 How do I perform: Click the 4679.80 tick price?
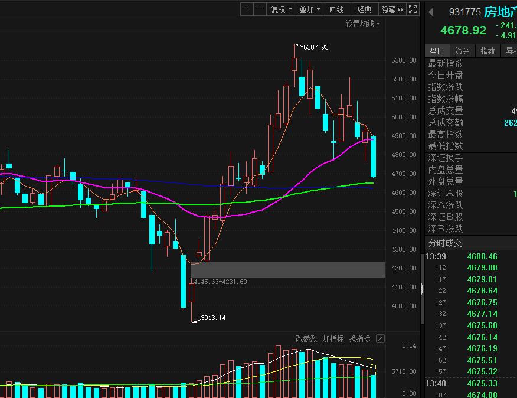pos(482,267)
